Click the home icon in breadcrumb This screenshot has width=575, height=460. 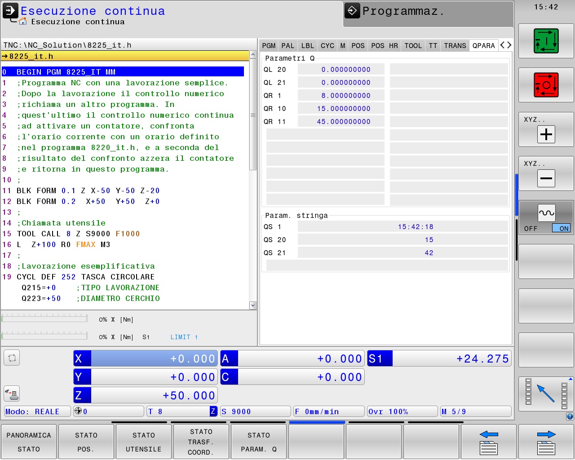tap(23, 22)
